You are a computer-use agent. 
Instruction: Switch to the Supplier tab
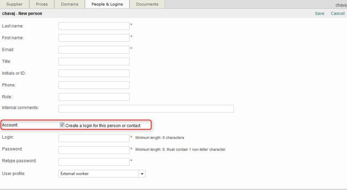[14, 4]
